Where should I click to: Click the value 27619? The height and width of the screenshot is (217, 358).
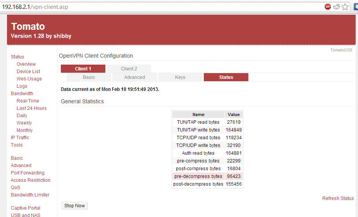[x=234, y=122]
